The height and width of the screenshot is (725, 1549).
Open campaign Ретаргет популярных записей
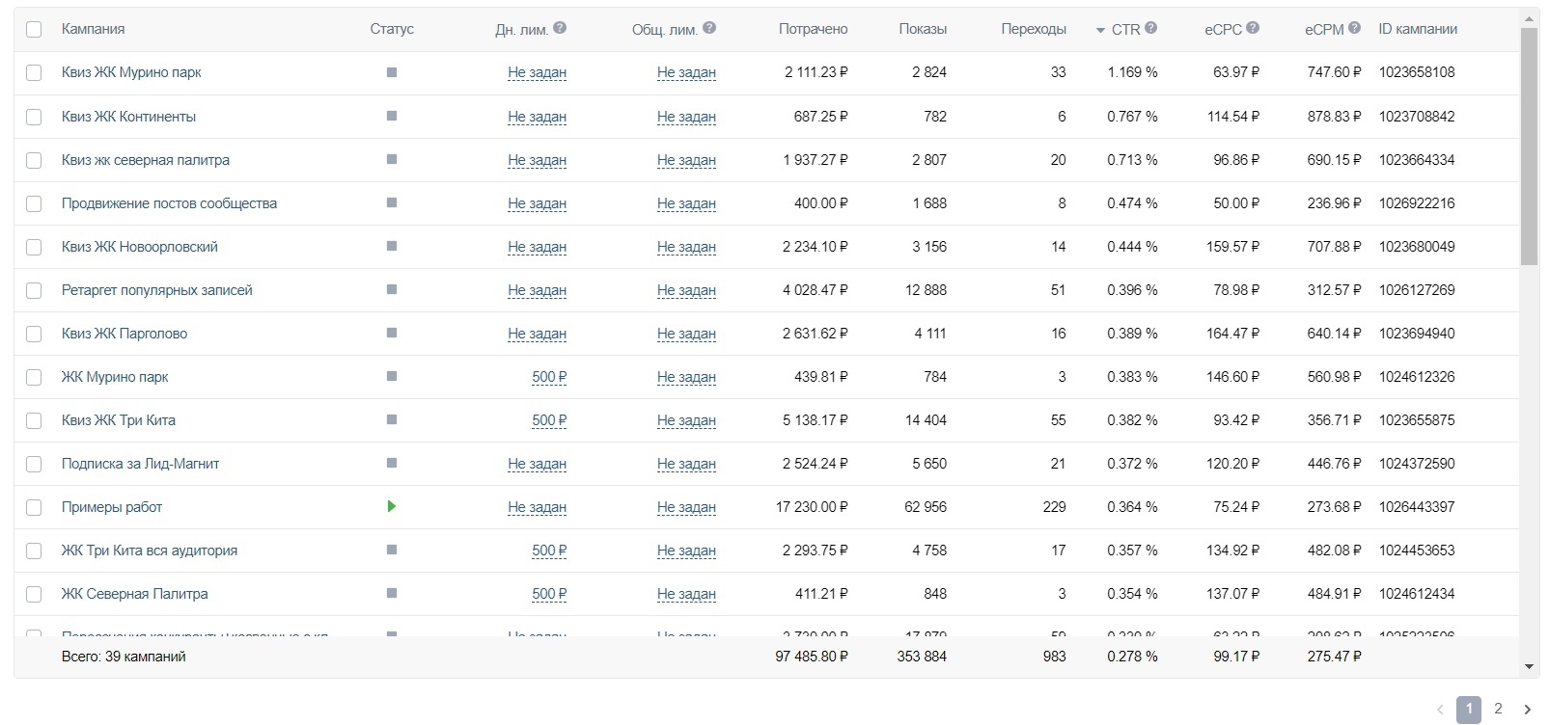tap(157, 290)
